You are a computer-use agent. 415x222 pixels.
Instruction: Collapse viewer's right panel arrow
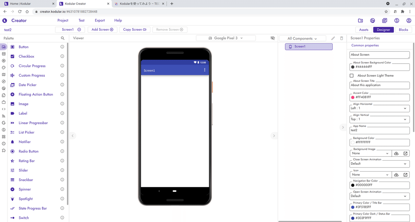pyautogui.click(x=274, y=136)
